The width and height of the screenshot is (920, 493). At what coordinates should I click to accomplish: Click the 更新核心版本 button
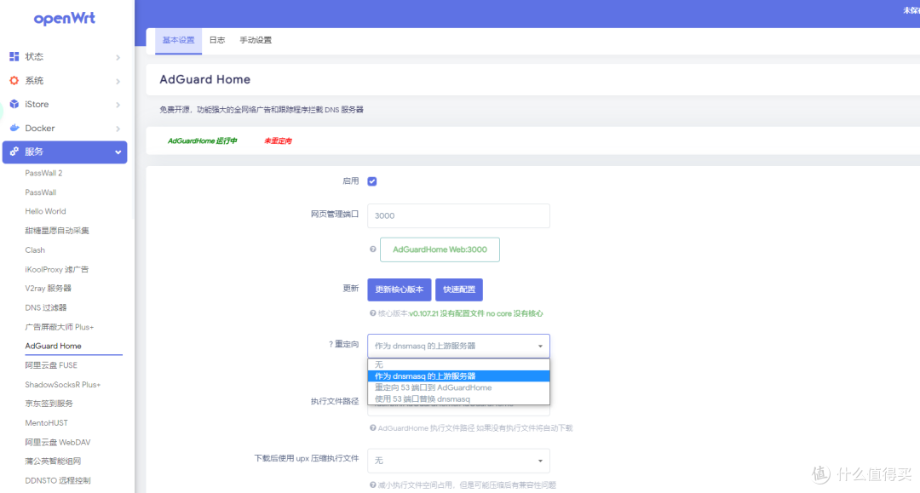[x=399, y=289]
